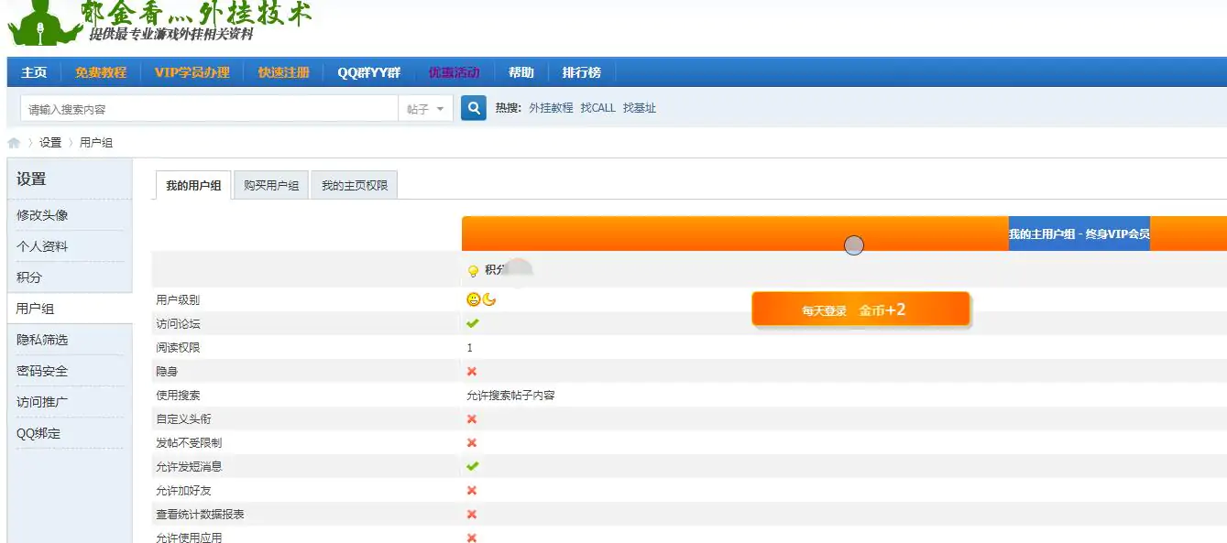Switch to the 我的主页权限 tab
Image resolution: width=1227 pixels, height=543 pixels.
(x=355, y=185)
